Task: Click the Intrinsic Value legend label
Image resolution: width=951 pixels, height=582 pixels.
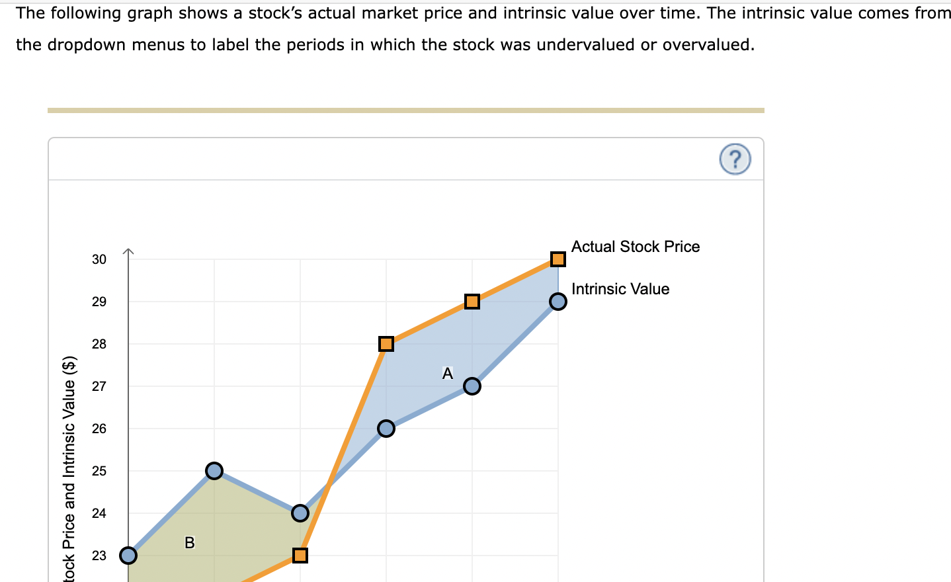Action: coord(620,289)
